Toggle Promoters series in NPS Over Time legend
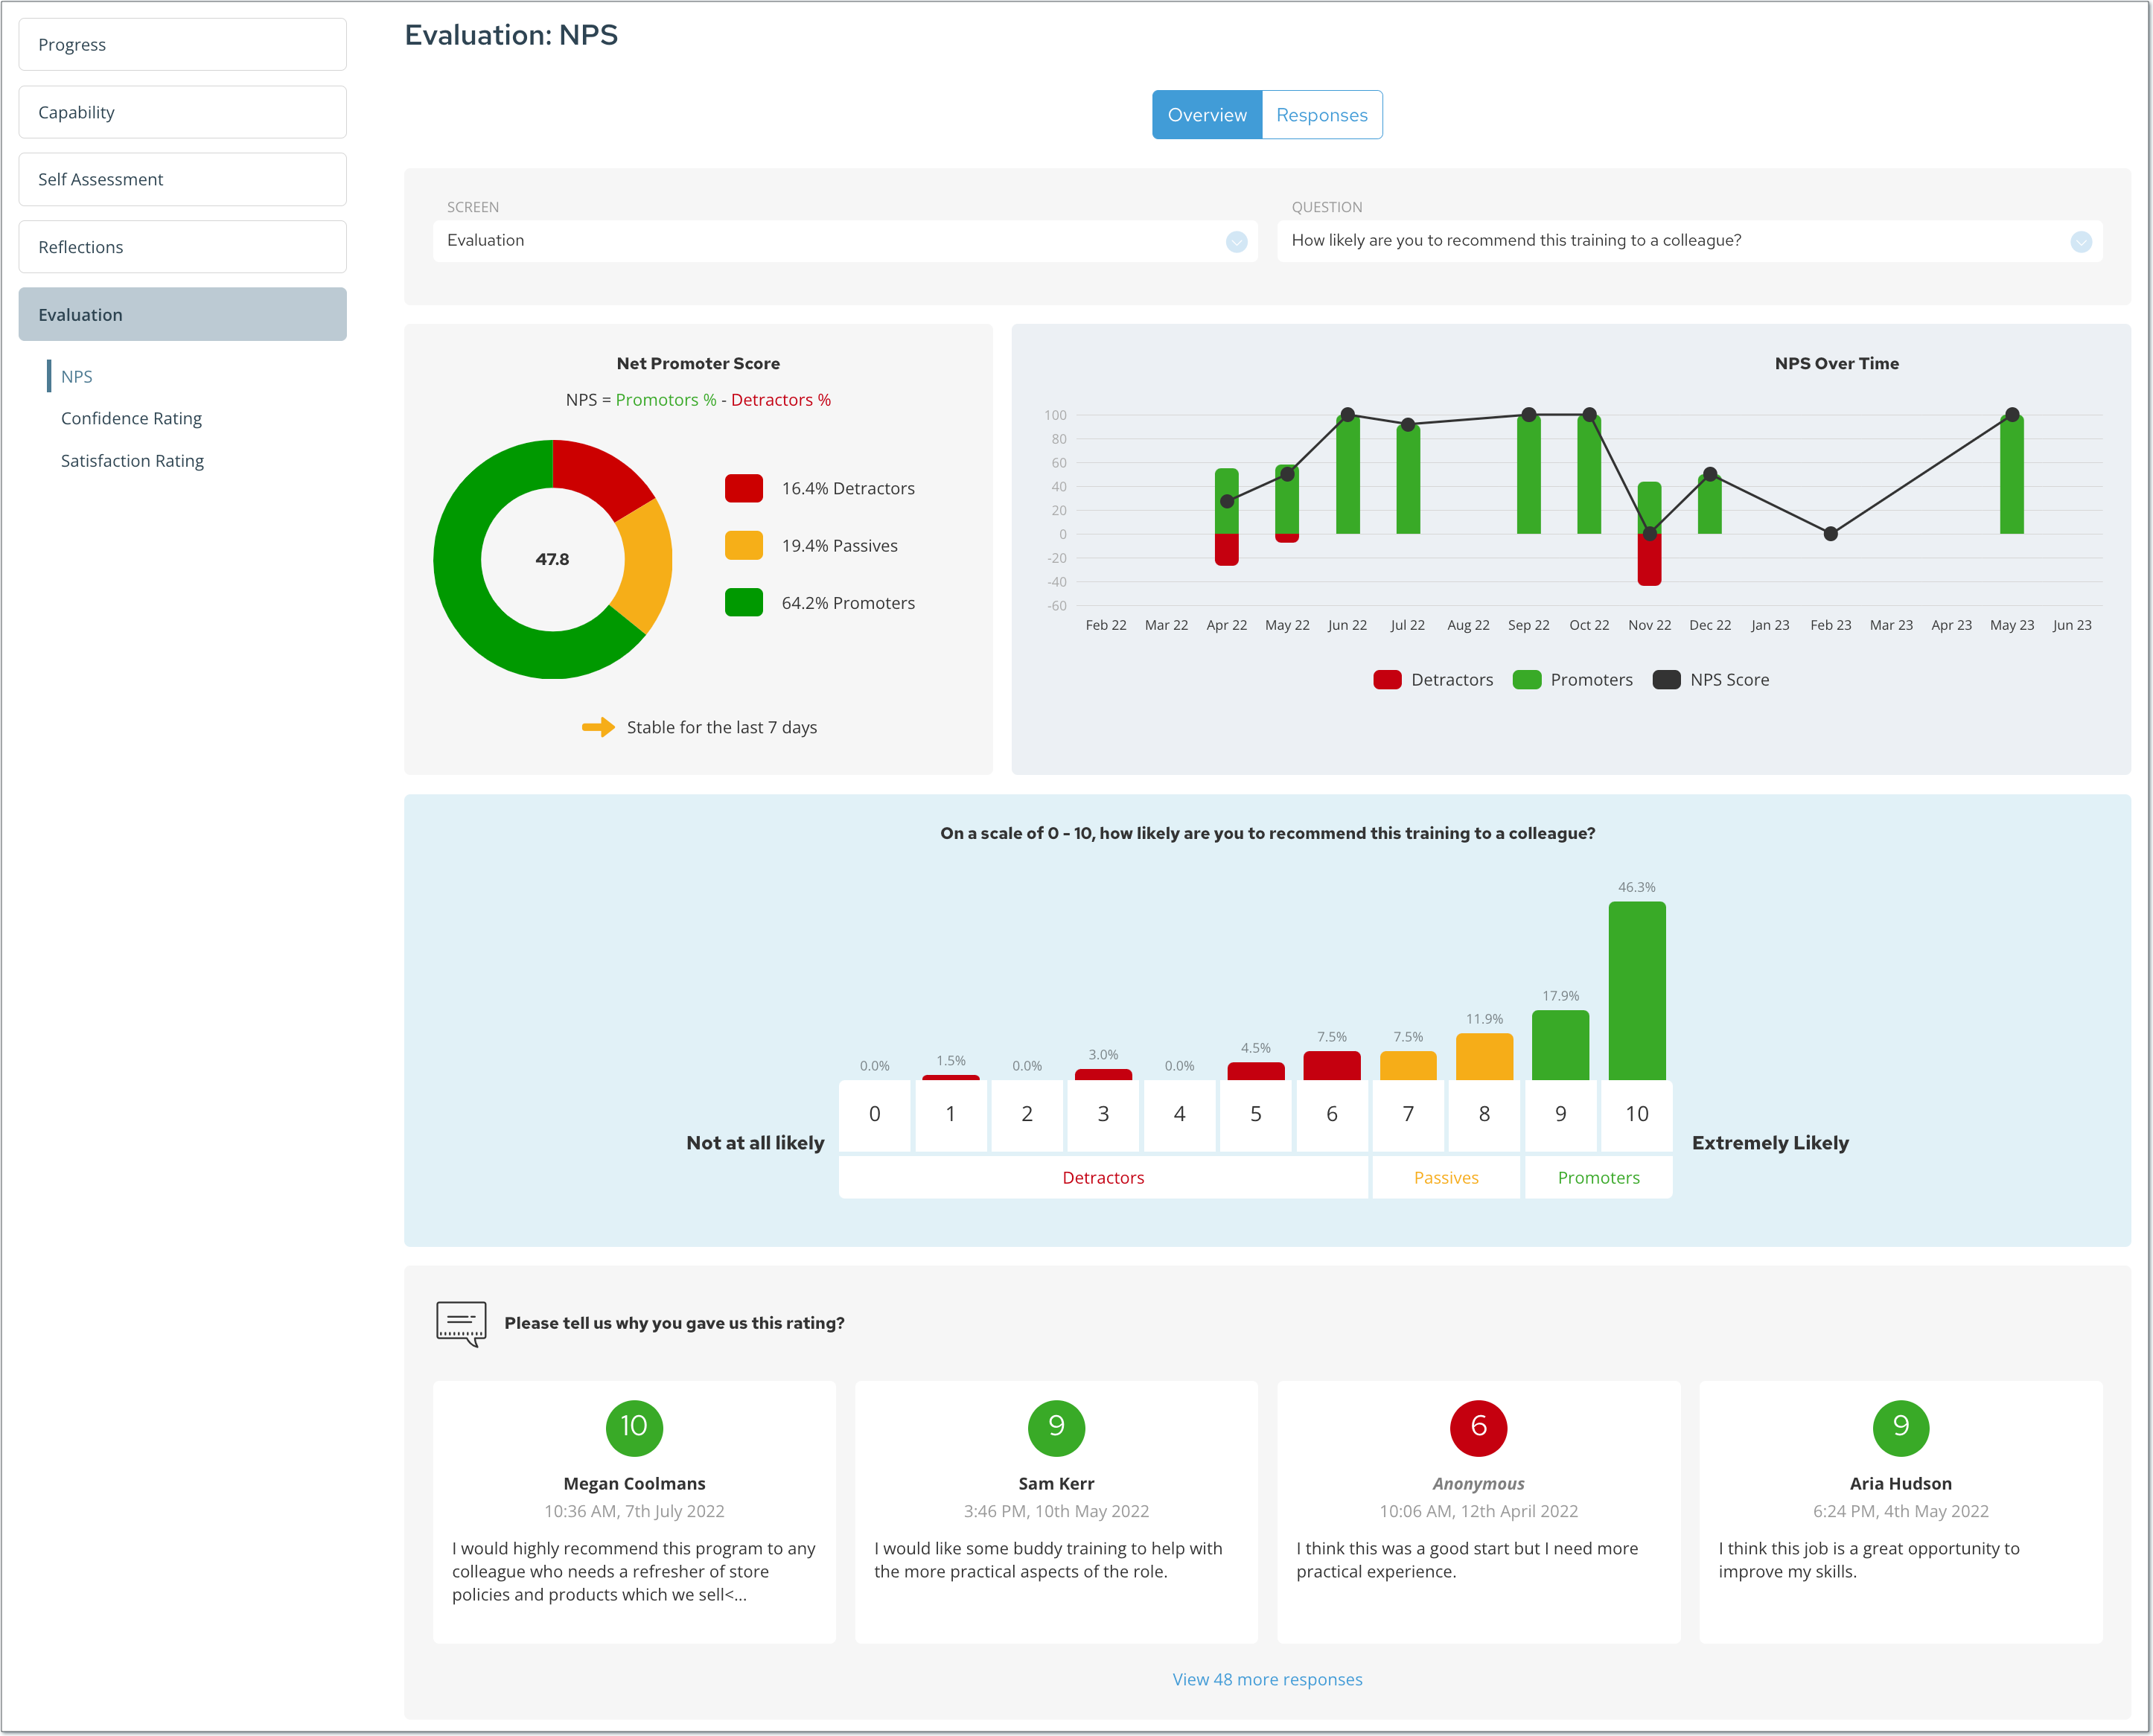 point(1572,680)
